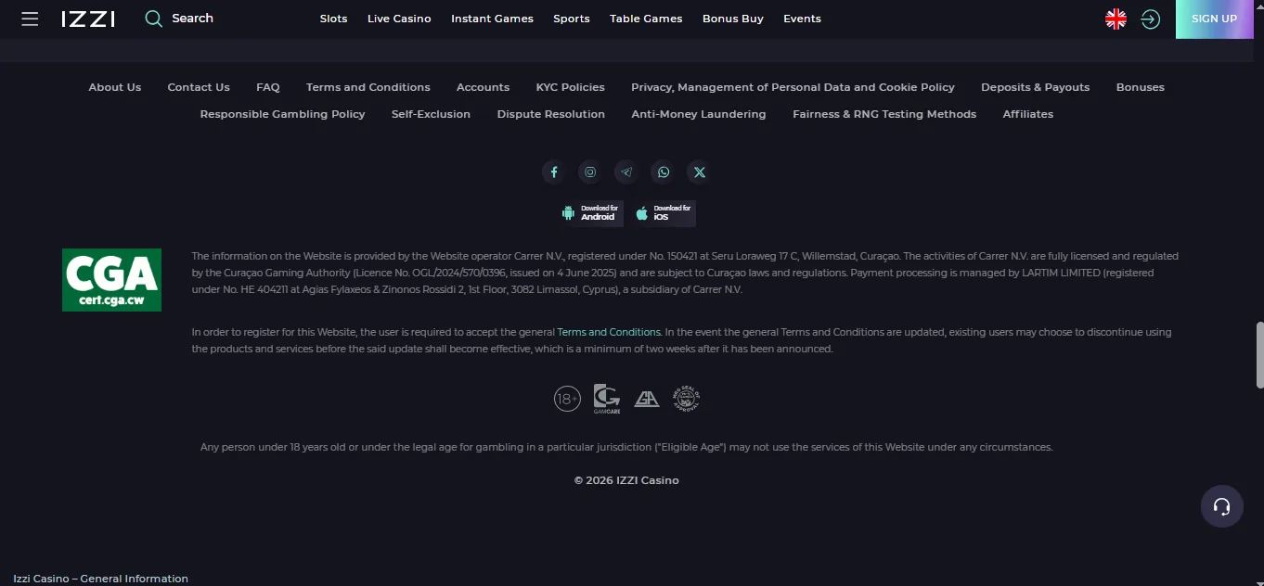Click the GA Gamblers Anonymous logo

pyautogui.click(x=647, y=399)
